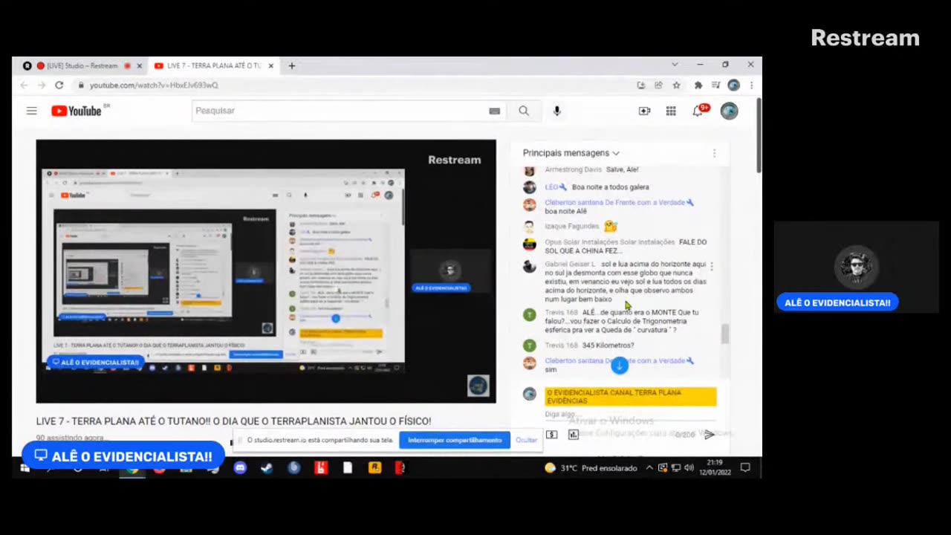The height and width of the screenshot is (535, 951).
Task: Open the Chrome profile avatar in toolbar
Action: (x=733, y=85)
